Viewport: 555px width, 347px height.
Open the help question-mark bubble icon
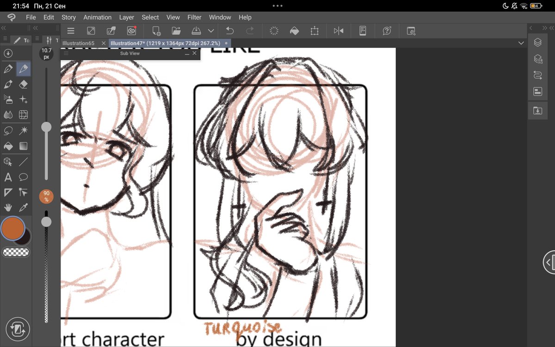coord(387,31)
